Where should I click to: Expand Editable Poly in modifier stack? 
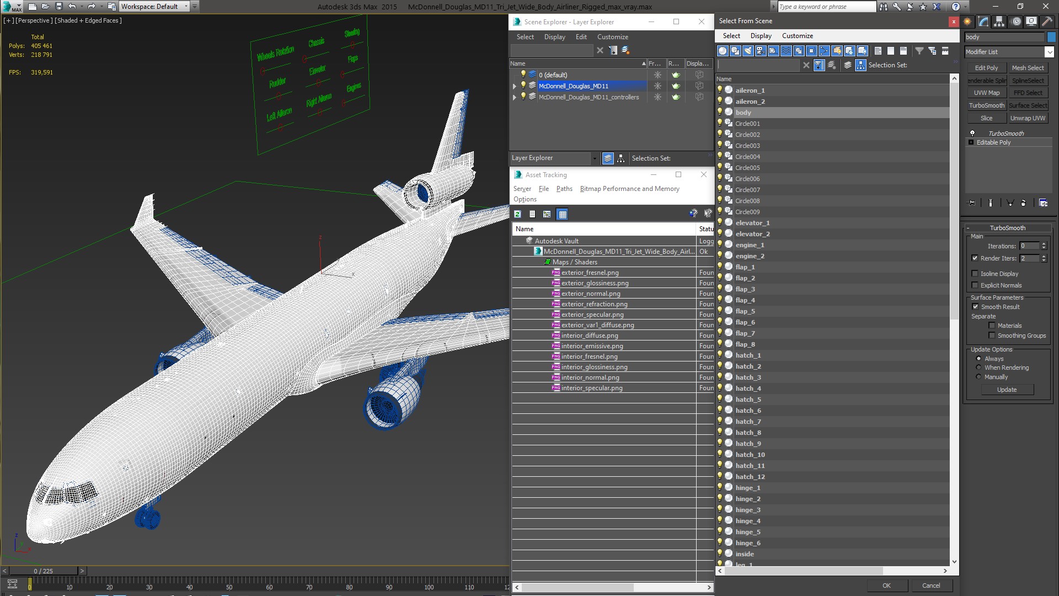(971, 142)
